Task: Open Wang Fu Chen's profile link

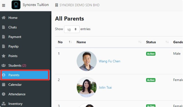Action: click(x=109, y=61)
